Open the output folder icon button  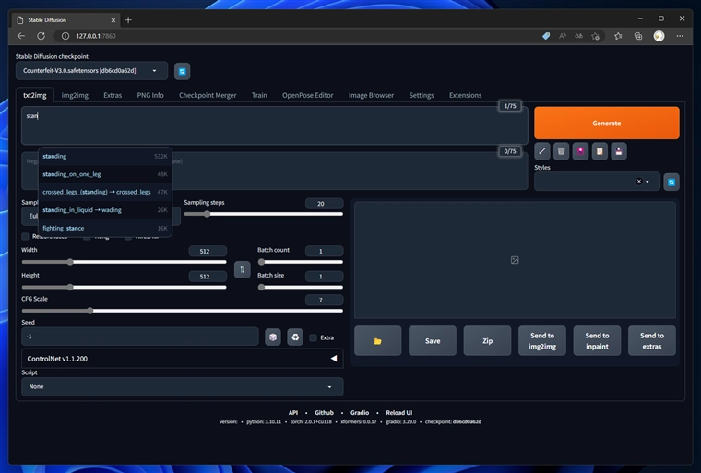click(x=378, y=340)
